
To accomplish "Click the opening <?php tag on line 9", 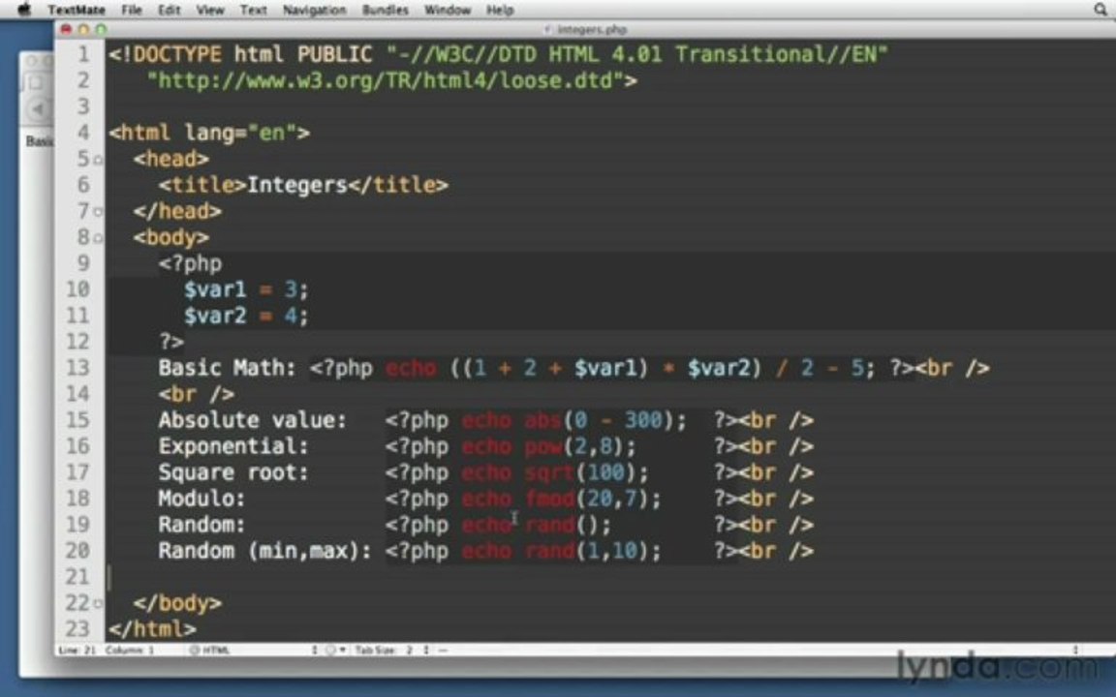I will coord(190,264).
